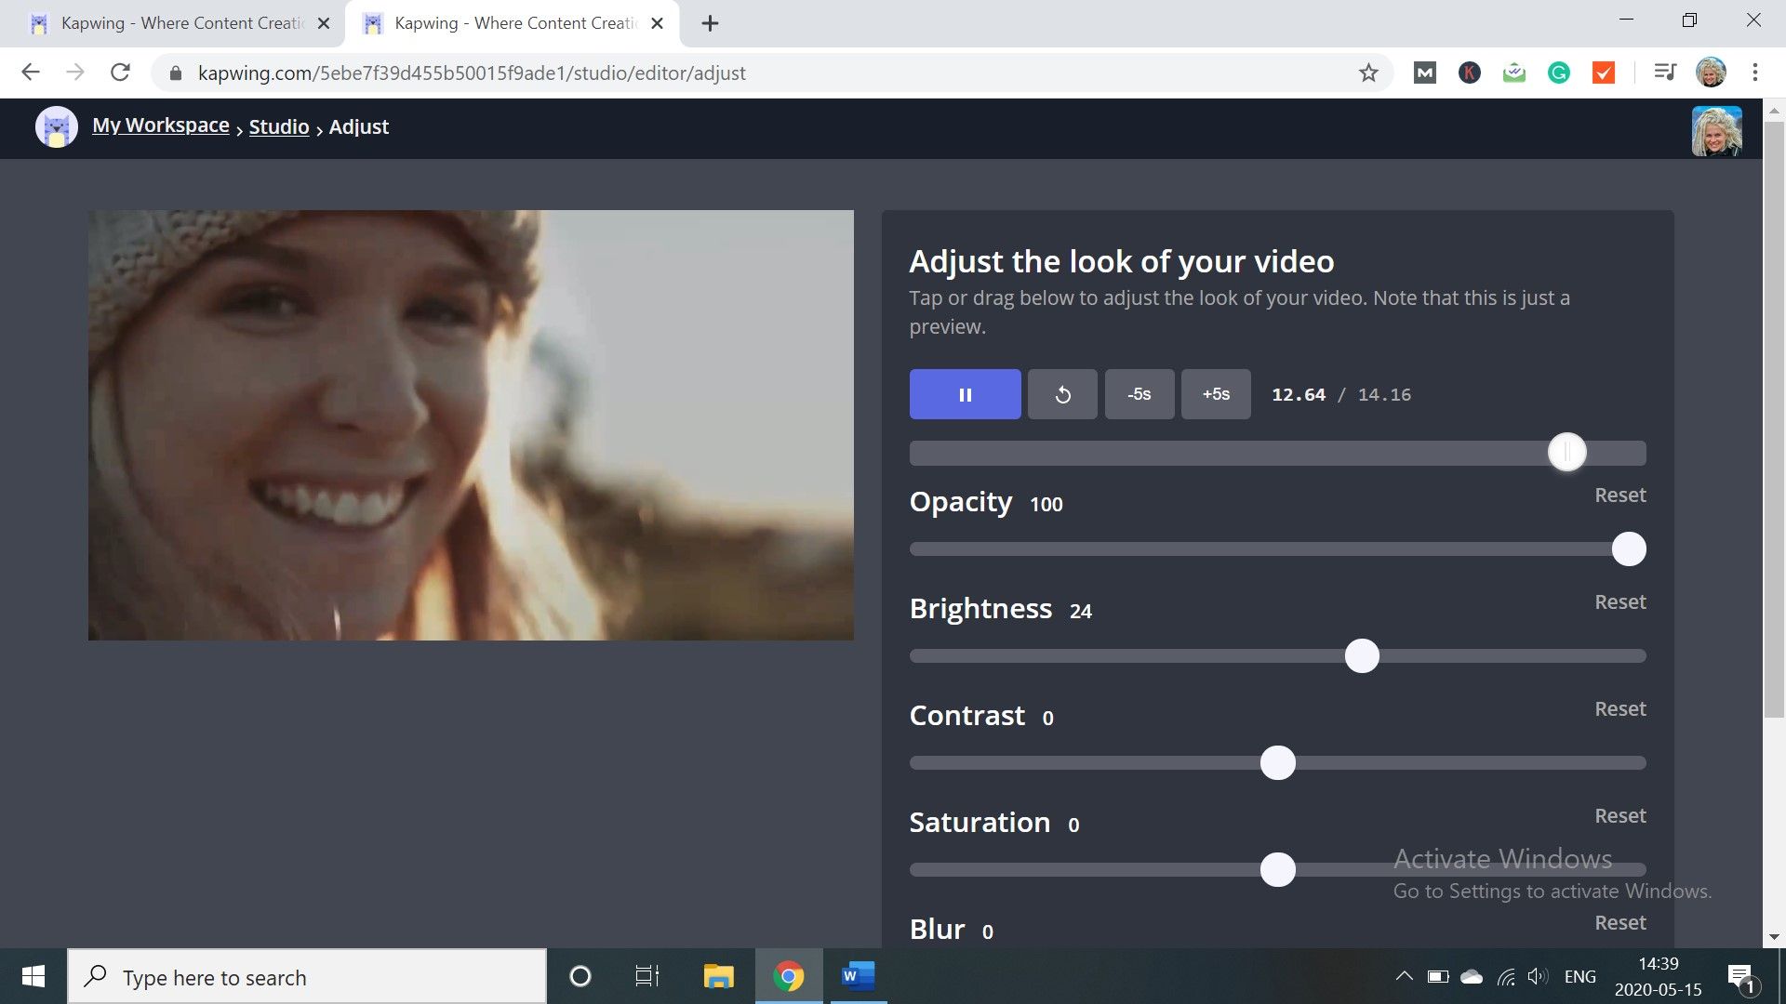The image size is (1786, 1004).
Task: Click the Kapwing workspace logo
Action: pyautogui.click(x=55, y=126)
